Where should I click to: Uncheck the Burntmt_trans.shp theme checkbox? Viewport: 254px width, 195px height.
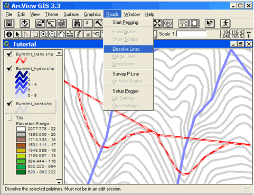(10, 54)
